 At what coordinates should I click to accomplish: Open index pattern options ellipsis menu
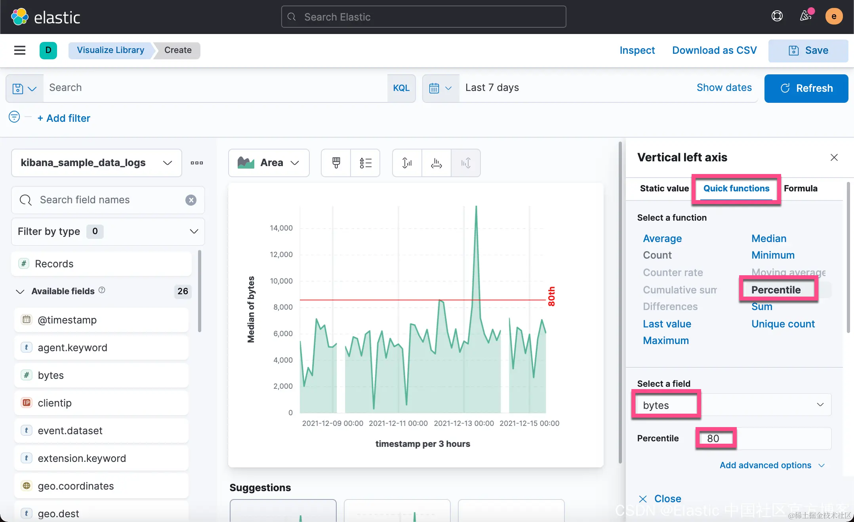[196, 163]
